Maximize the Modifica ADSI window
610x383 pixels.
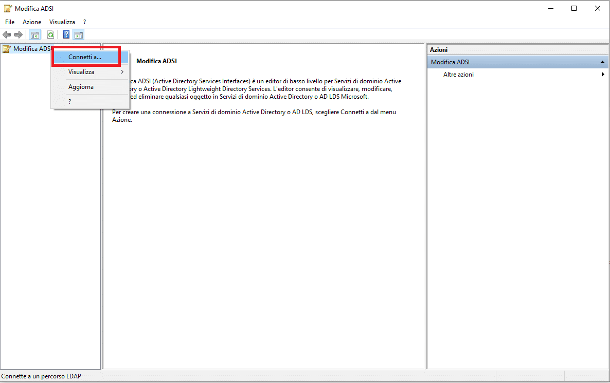click(x=574, y=8)
